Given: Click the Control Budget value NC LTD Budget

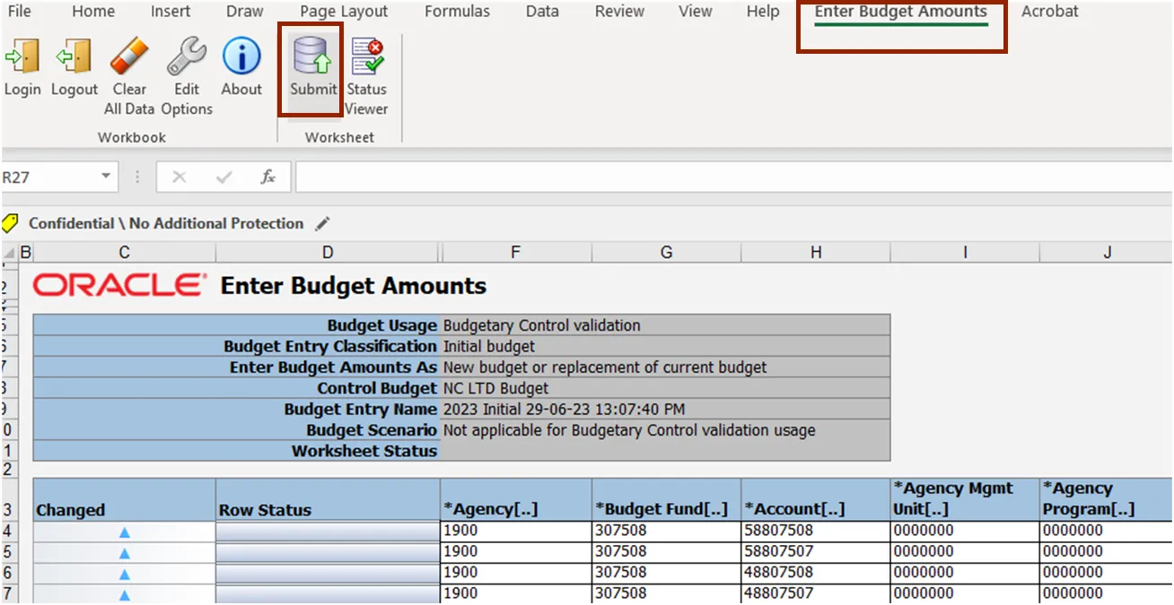Looking at the screenshot, I should pyautogui.click(x=495, y=388).
